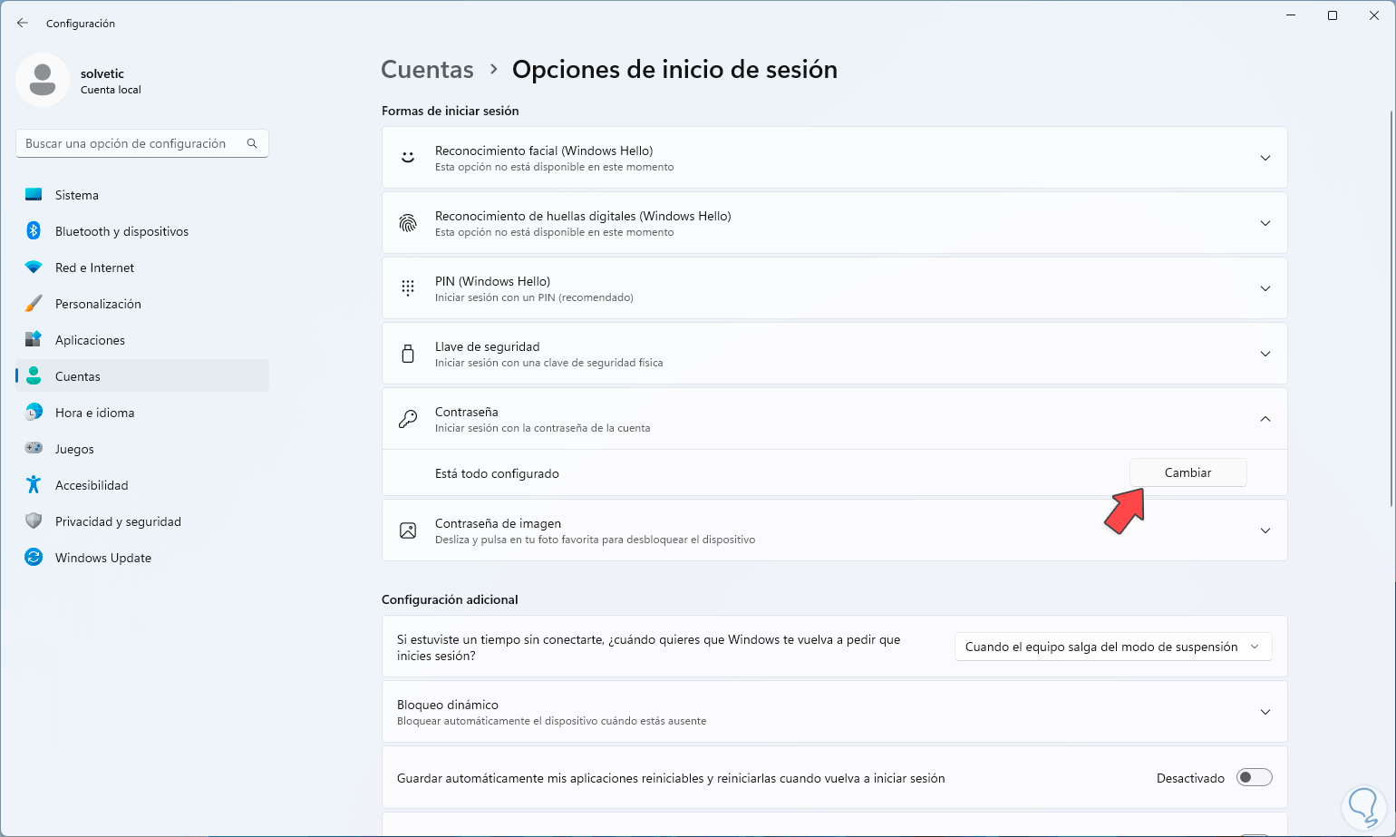Screen dimensions: 1396x837
Task: Click the solvetic account name
Action: [102, 73]
